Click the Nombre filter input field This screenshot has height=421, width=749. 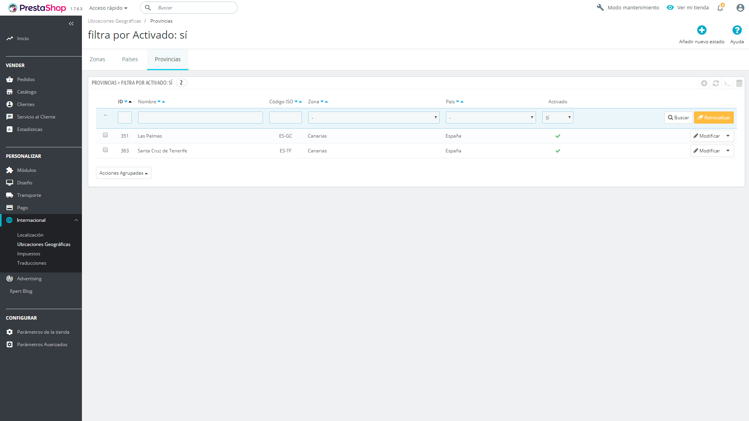200,117
